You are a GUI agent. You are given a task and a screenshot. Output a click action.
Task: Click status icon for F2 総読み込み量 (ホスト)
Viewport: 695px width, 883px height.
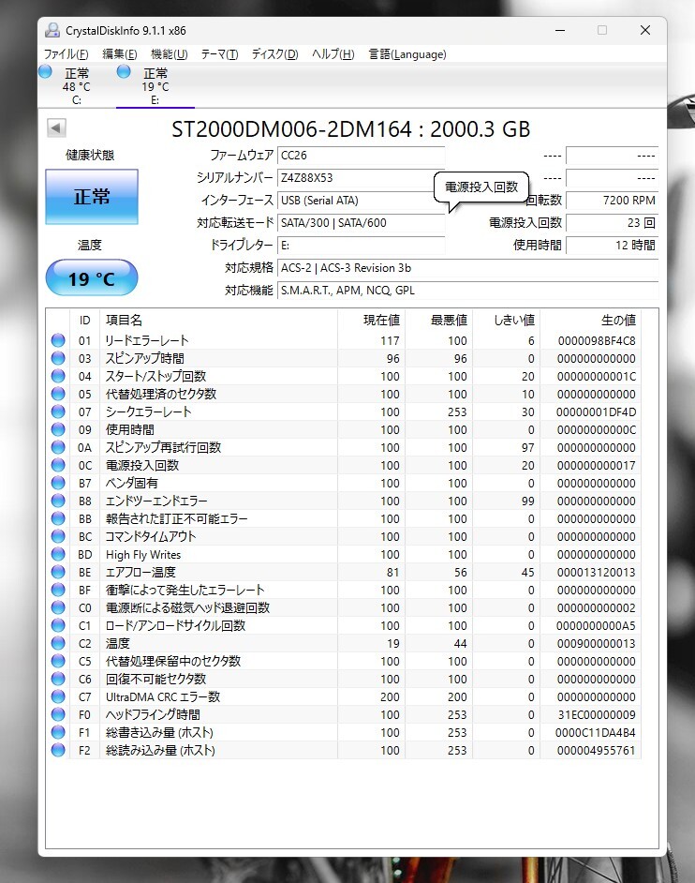(x=58, y=750)
